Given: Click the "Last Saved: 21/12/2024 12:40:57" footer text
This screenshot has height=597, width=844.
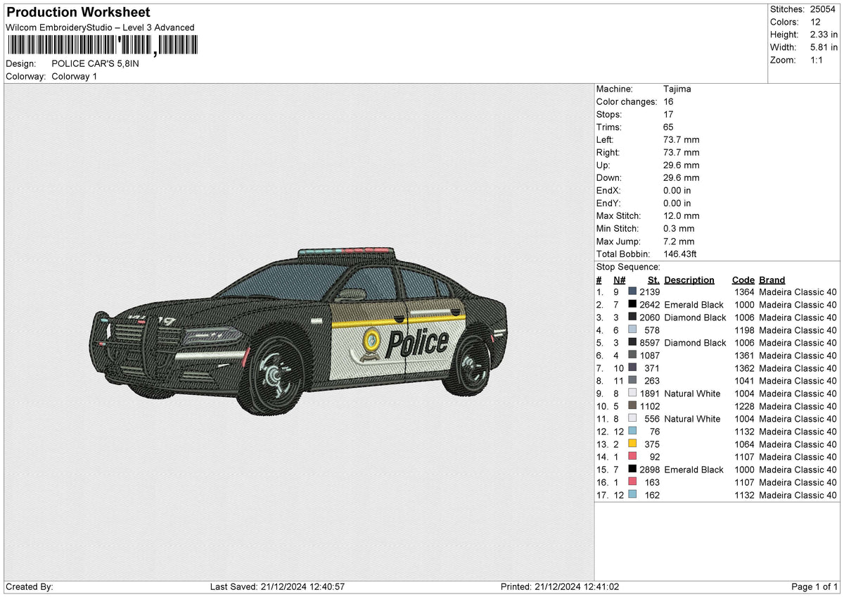Looking at the screenshot, I should pos(277,586).
